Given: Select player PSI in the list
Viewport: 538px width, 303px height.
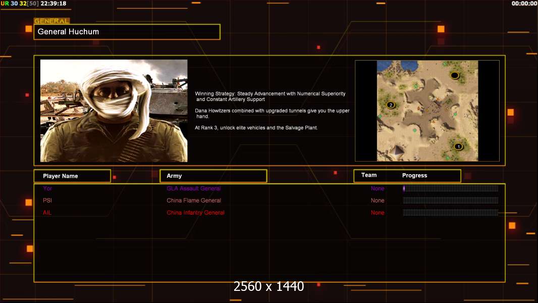Looking at the screenshot, I should (x=47, y=200).
